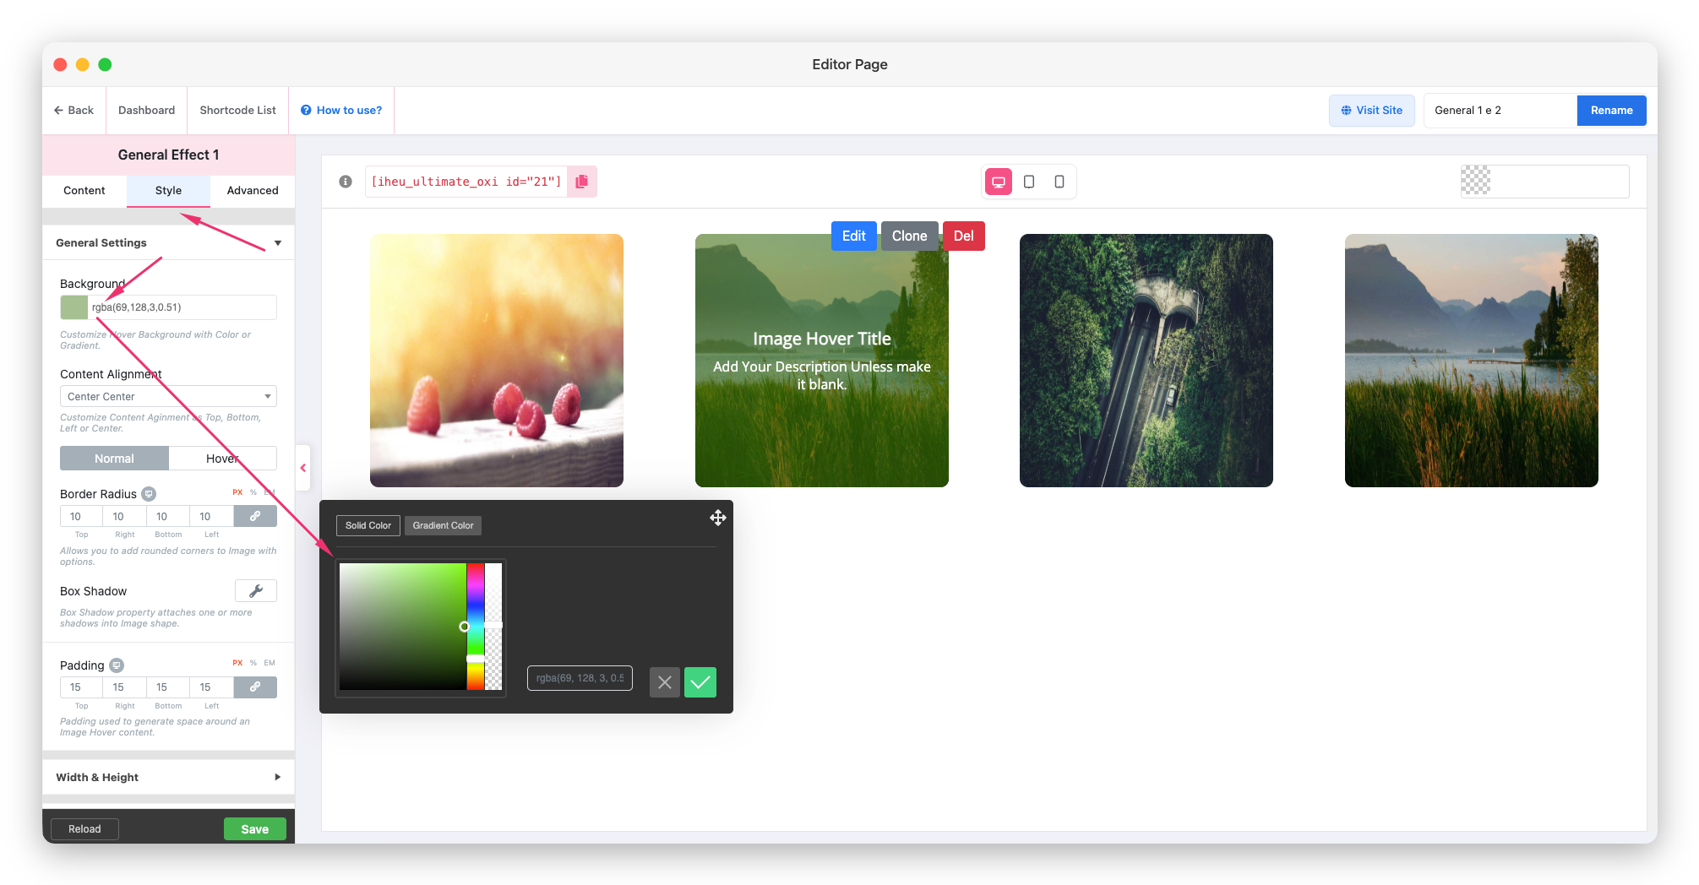Choose Solid Color mode
This screenshot has height=885, width=1699.
pos(368,525)
